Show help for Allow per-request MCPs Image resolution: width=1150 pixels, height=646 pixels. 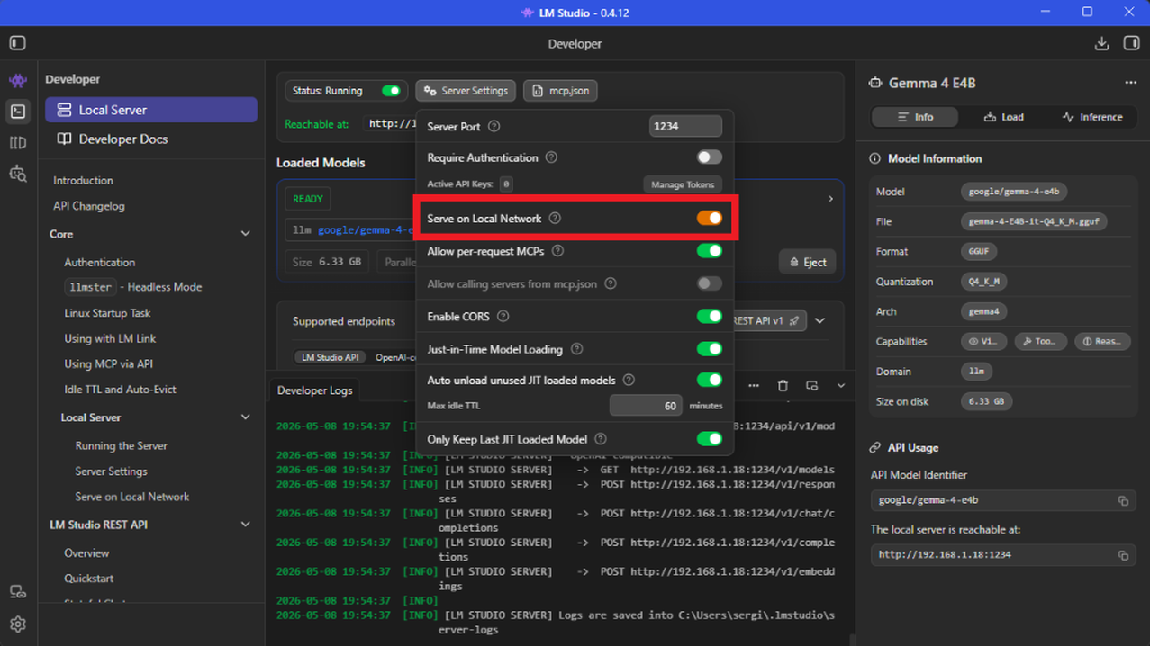557,251
